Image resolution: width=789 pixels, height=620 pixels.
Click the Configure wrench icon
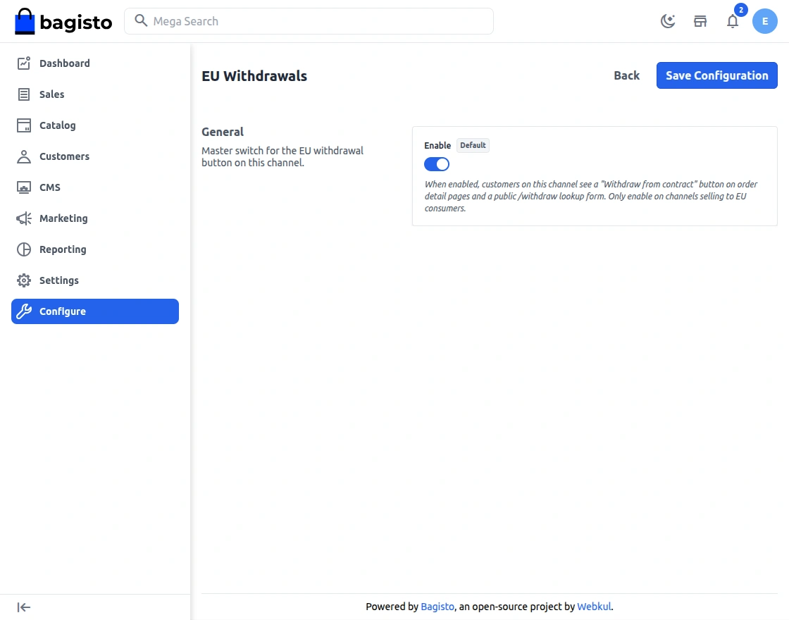[24, 311]
